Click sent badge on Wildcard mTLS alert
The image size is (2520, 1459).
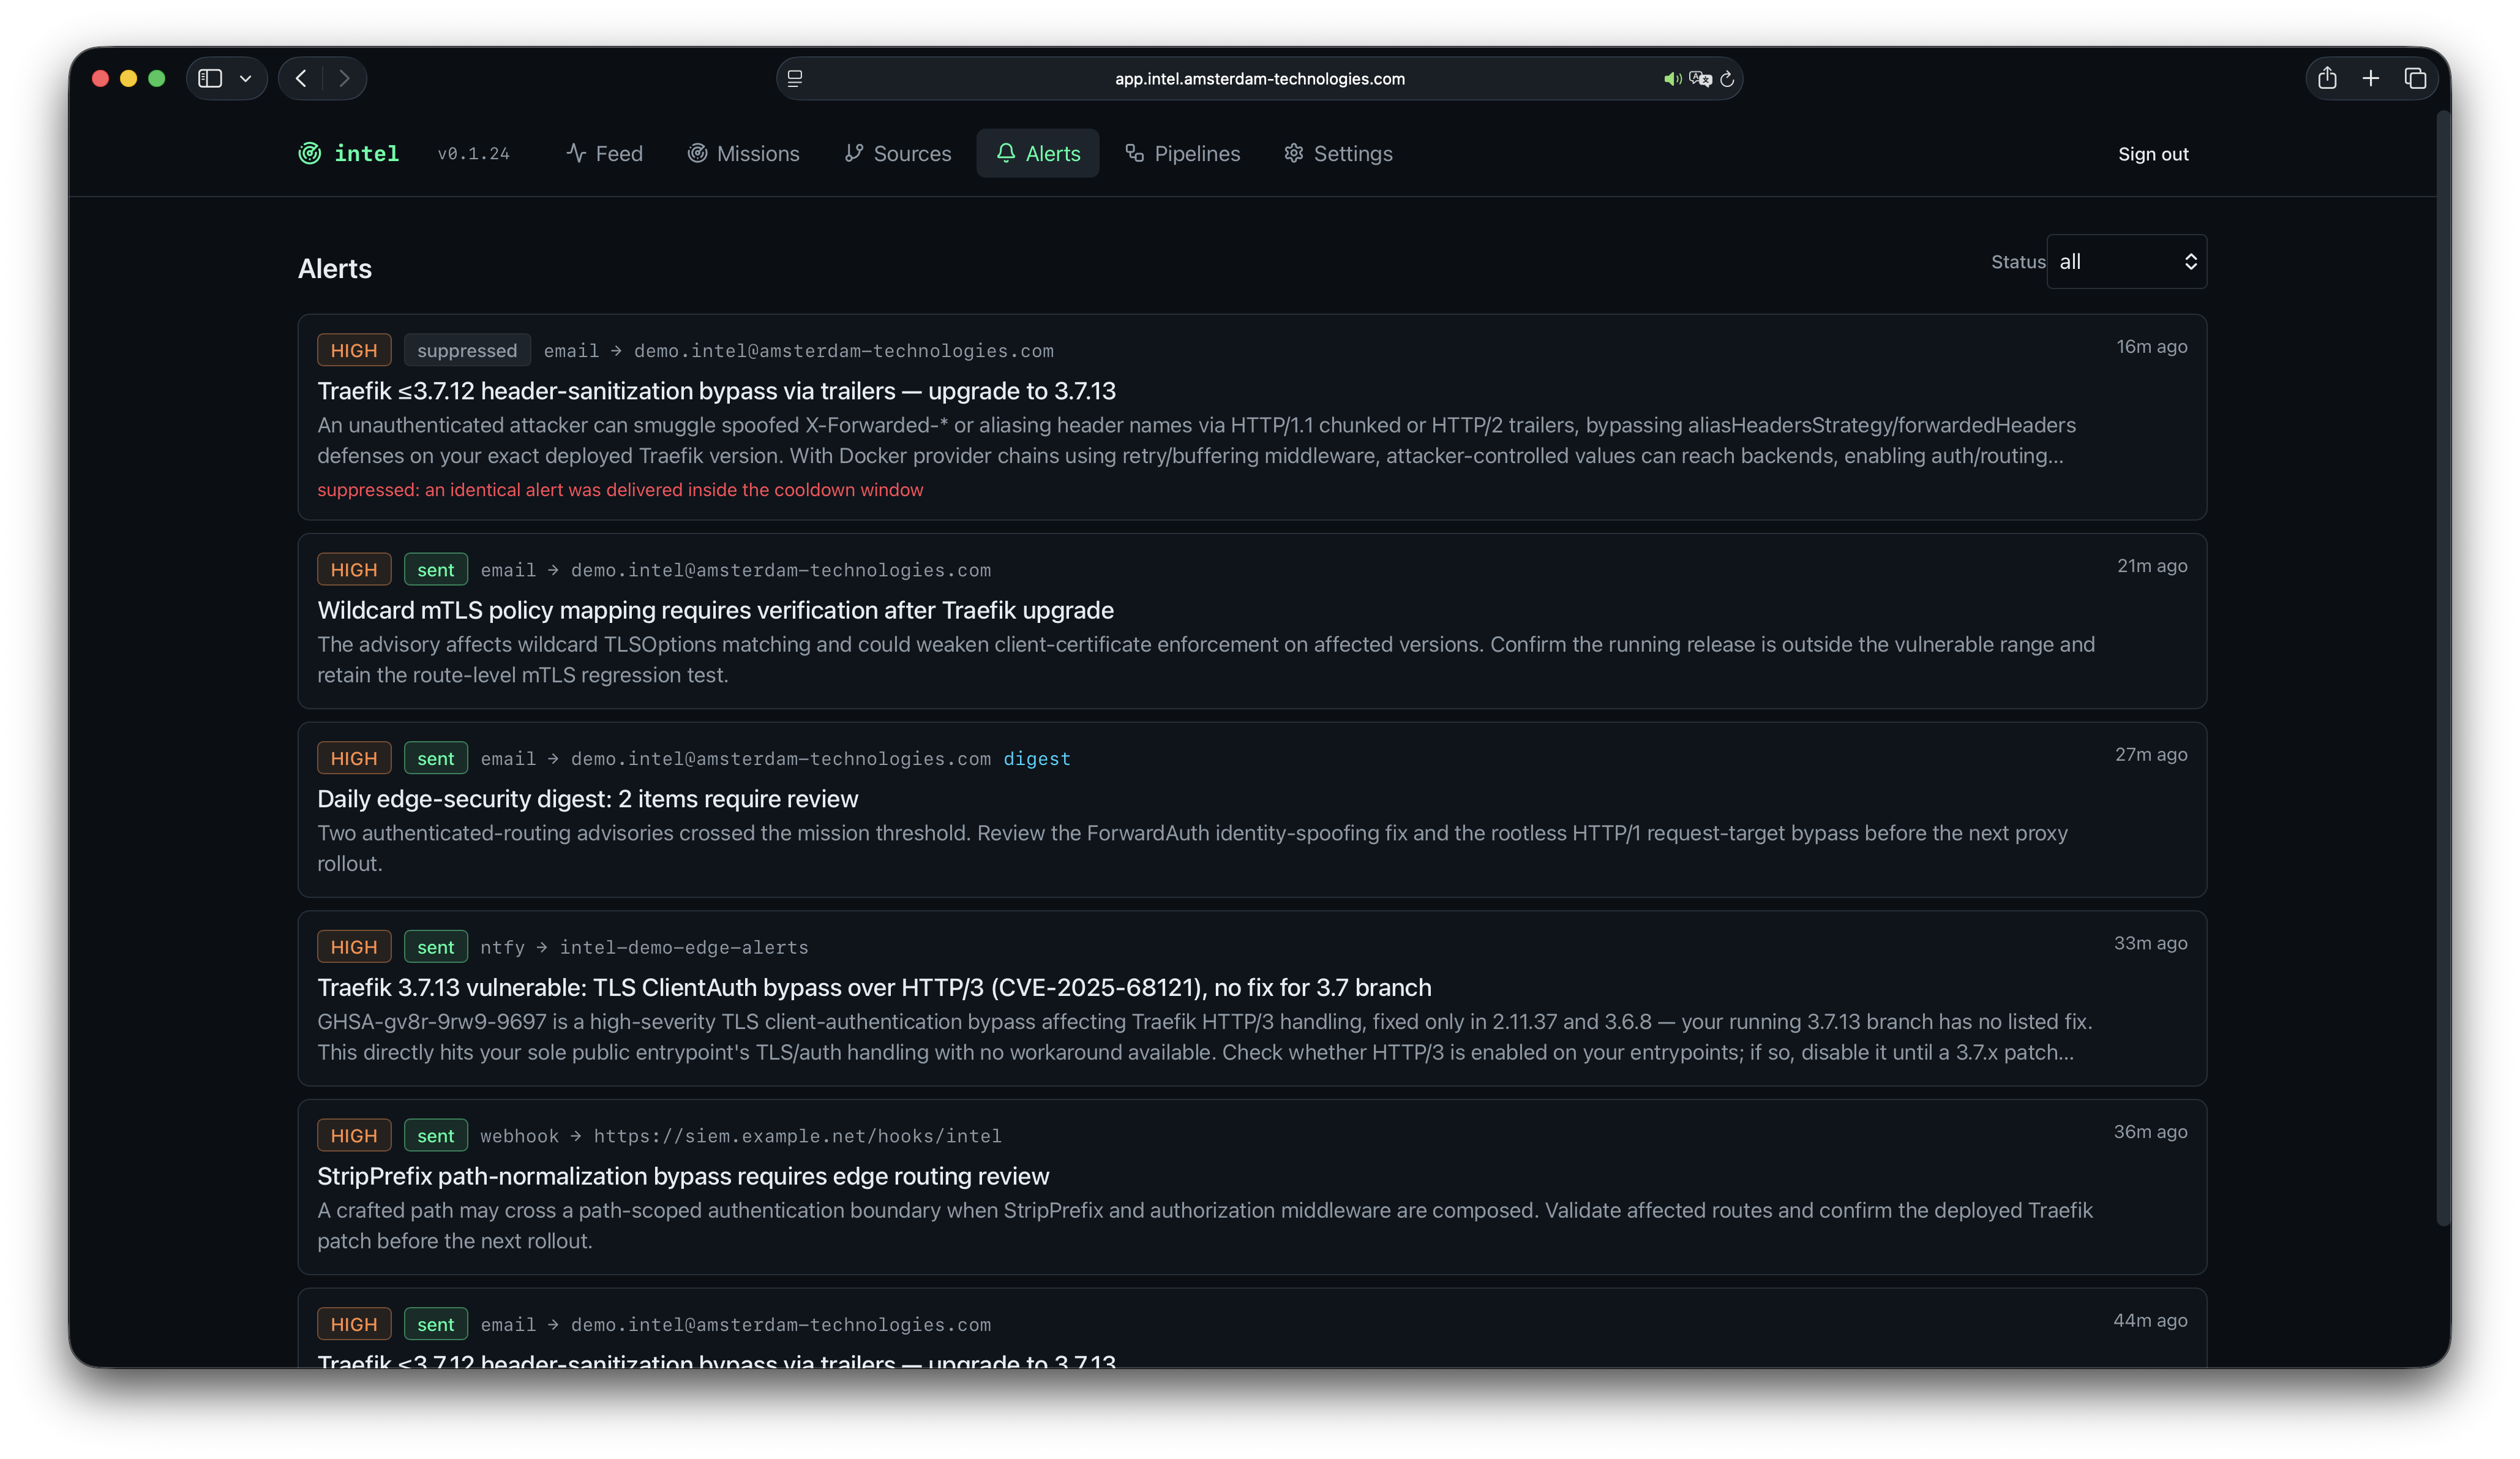tap(435, 570)
